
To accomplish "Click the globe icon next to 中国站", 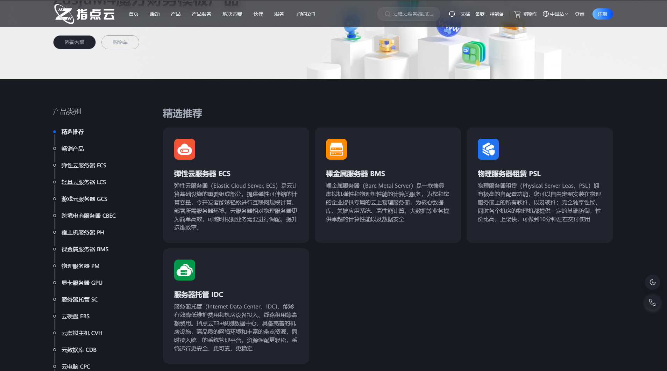I will (546, 14).
